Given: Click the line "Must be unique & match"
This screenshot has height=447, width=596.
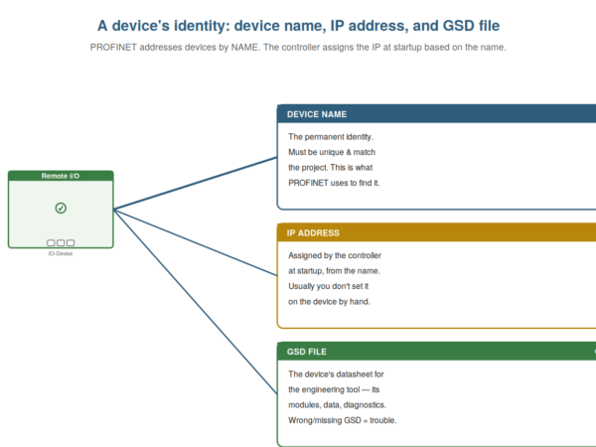Looking at the screenshot, I should pyautogui.click(x=332, y=152).
